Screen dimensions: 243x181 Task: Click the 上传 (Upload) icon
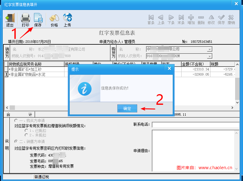[x=67, y=20]
